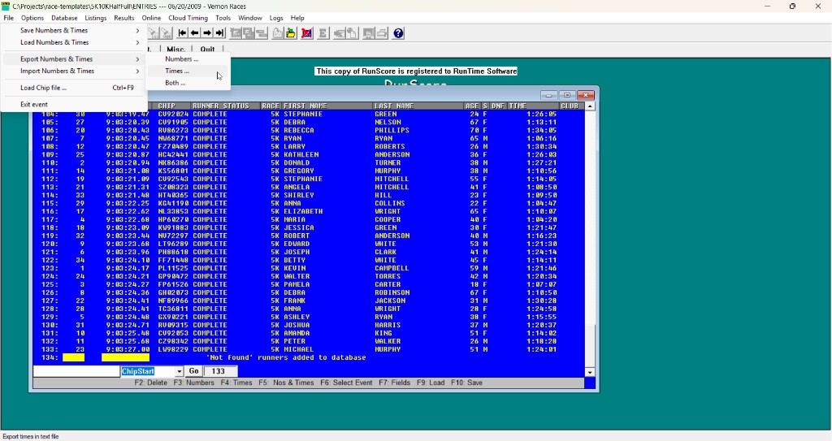Open the Listings menu

click(x=96, y=18)
